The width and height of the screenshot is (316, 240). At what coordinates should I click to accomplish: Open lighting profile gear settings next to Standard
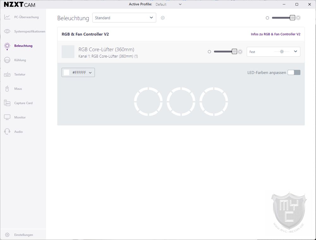pyautogui.click(x=163, y=18)
